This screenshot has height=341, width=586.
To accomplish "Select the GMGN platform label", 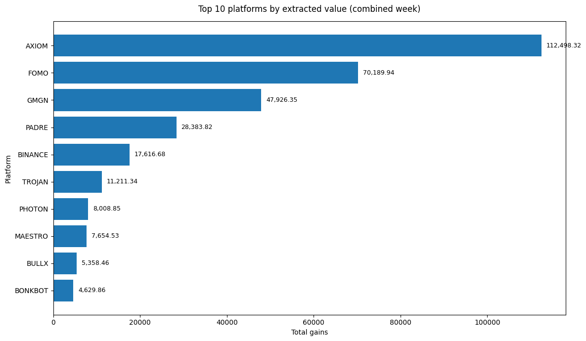I will point(38,100).
